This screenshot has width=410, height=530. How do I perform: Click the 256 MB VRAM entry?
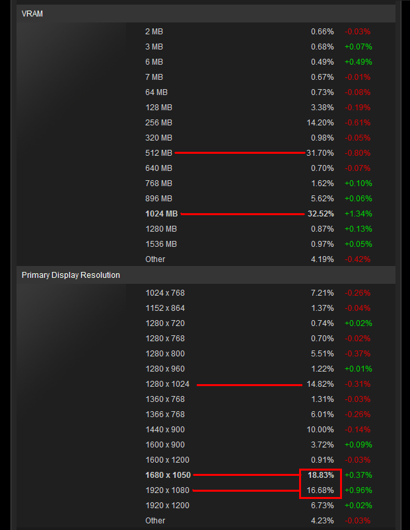tap(158, 123)
